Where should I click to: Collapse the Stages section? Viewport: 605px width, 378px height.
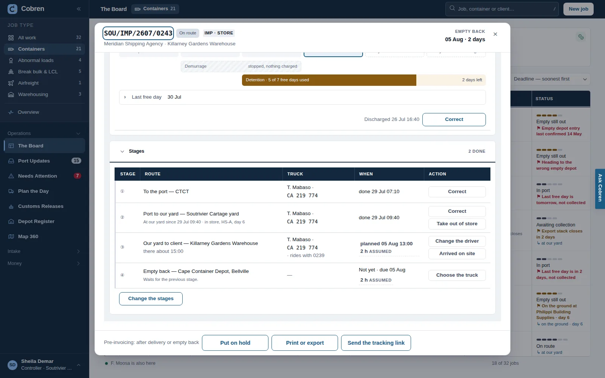click(x=122, y=151)
